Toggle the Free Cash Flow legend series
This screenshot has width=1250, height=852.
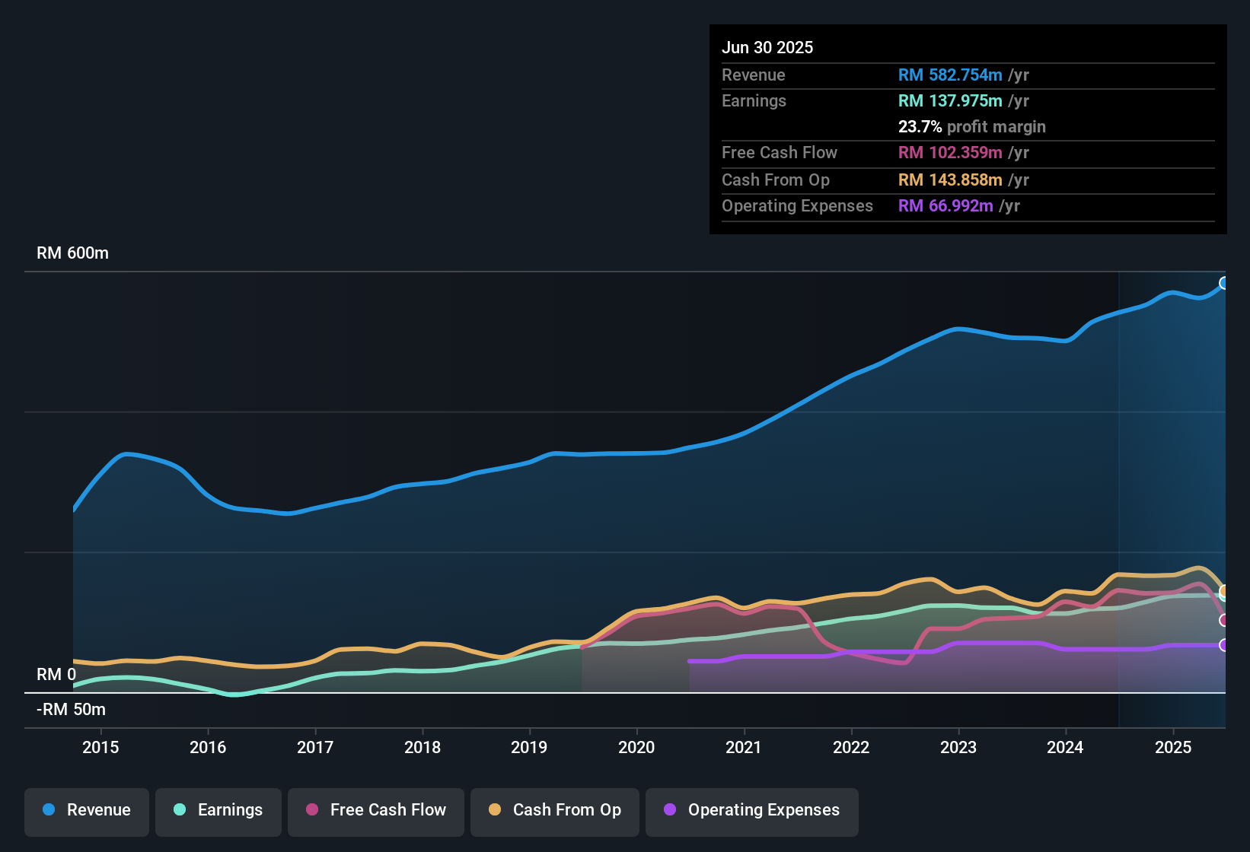pyautogui.click(x=376, y=810)
